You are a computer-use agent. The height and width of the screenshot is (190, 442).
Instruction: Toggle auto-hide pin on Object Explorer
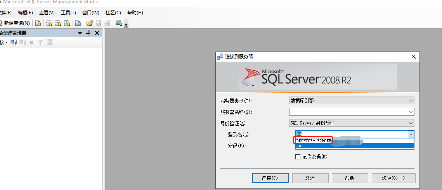[88, 33]
